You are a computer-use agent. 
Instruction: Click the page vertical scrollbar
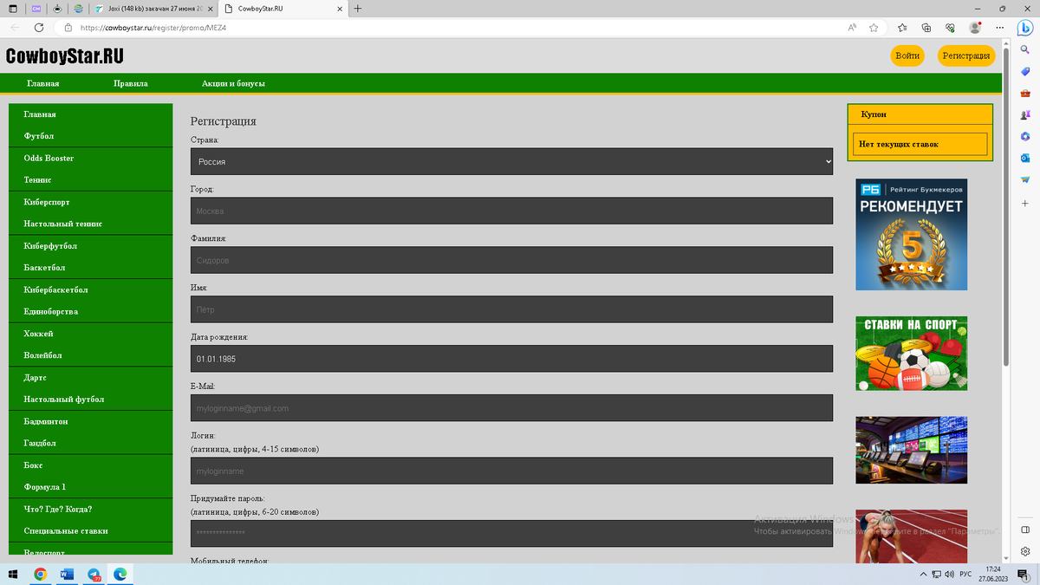point(1006,208)
